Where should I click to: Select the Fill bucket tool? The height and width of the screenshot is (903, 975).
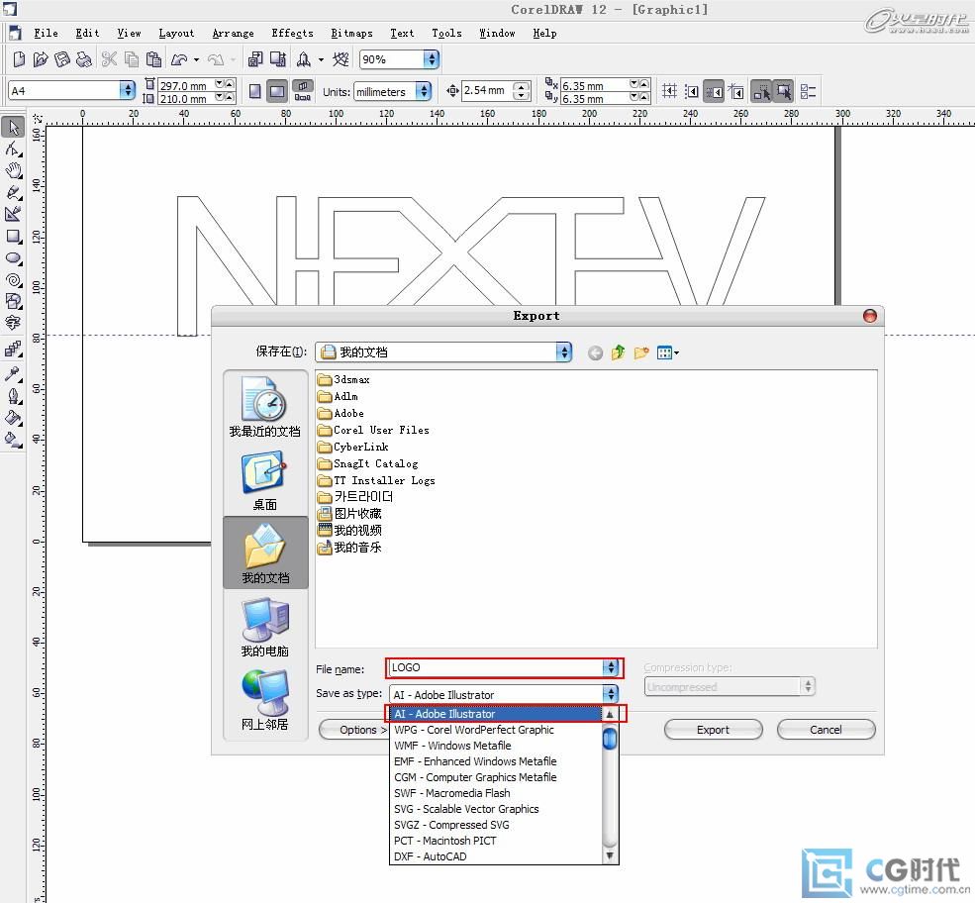(x=13, y=418)
